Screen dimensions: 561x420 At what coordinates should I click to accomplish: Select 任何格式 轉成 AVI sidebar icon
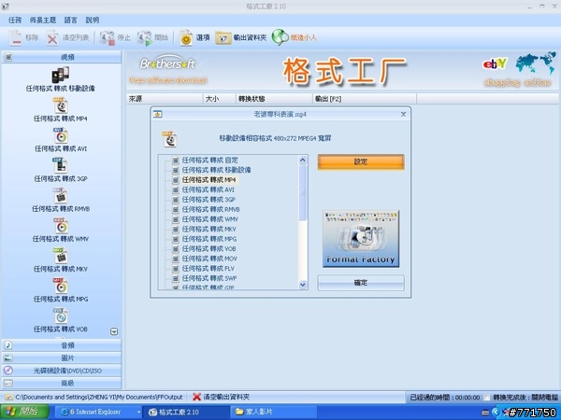pos(61,135)
